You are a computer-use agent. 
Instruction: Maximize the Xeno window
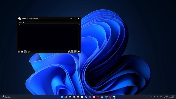pyautogui.click(x=75, y=18)
